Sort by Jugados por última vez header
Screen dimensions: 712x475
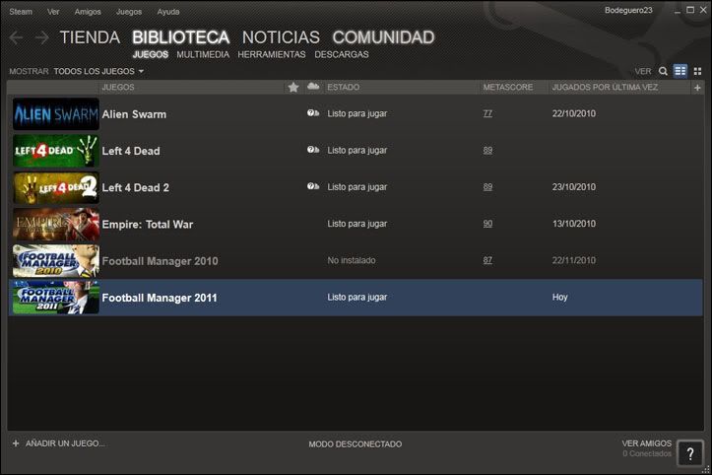point(605,88)
